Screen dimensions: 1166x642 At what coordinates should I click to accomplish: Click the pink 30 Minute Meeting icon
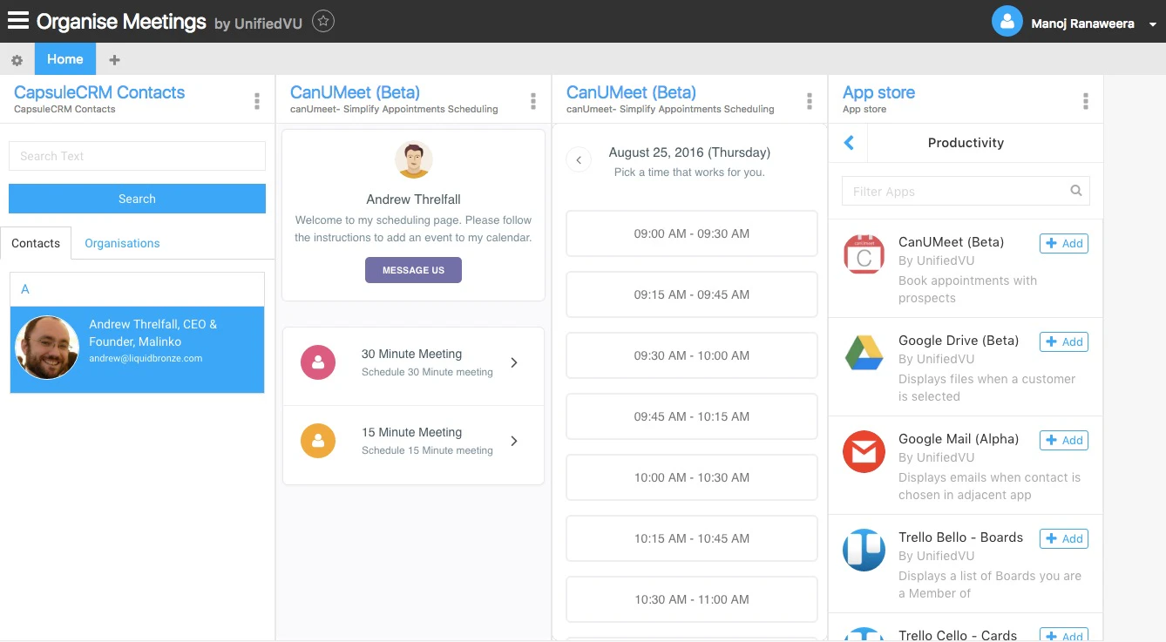point(318,362)
